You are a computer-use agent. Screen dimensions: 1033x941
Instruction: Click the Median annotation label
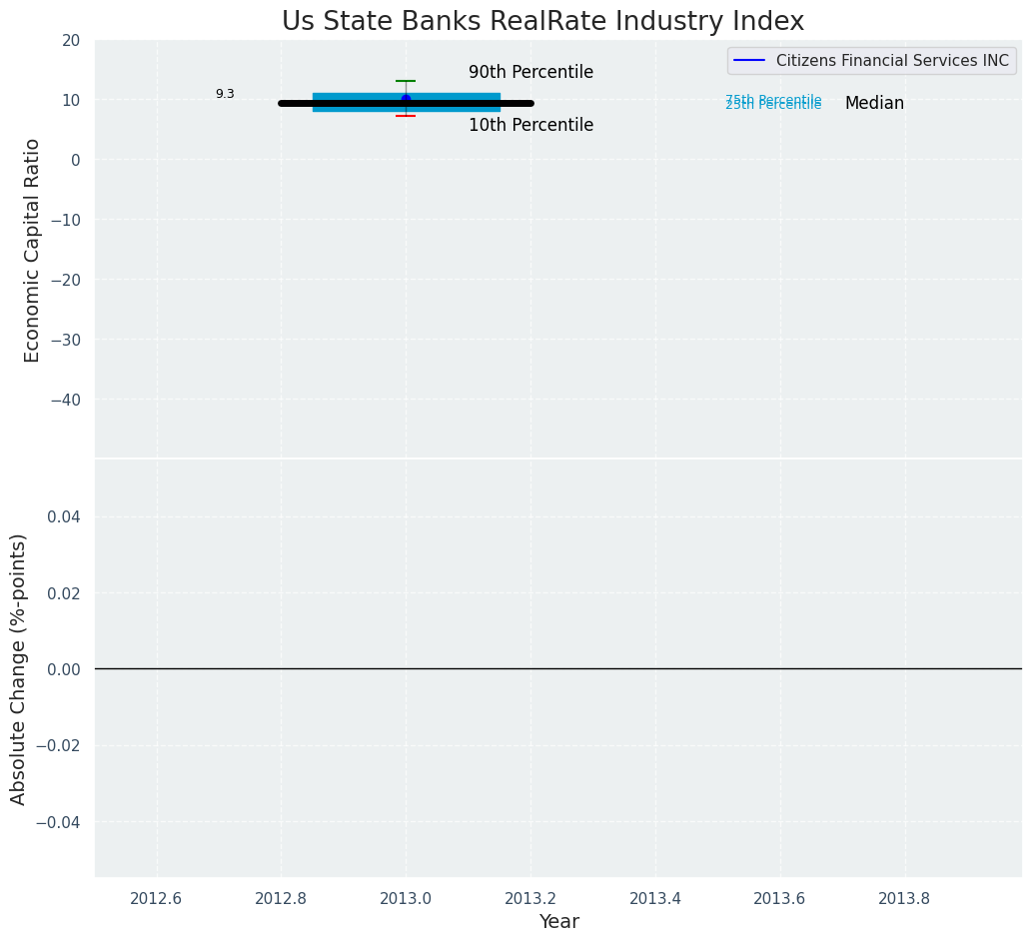(874, 104)
